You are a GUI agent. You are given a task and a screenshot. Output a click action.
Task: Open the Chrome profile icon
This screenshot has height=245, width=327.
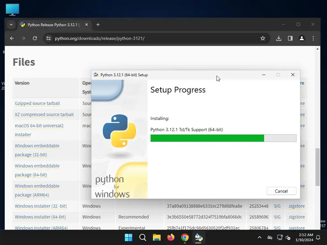(x=301, y=38)
